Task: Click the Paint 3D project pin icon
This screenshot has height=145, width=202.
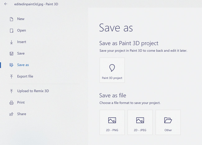Action: tap(112, 68)
